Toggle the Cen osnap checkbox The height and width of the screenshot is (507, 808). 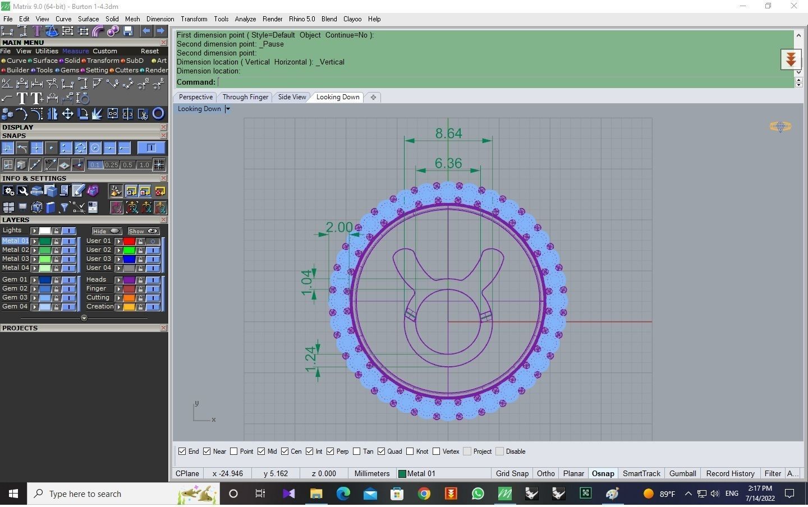pos(284,451)
